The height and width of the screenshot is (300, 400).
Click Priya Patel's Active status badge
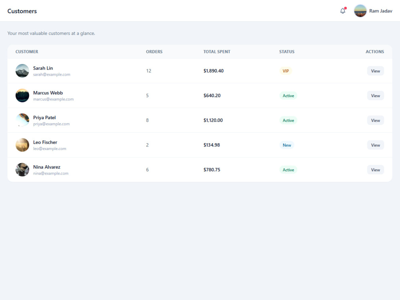tap(288, 120)
